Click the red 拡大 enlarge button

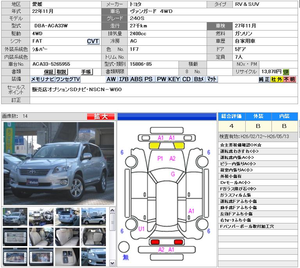click(x=101, y=116)
